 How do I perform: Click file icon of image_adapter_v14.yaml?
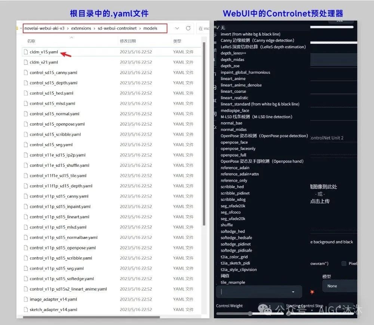click(x=26, y=299)
